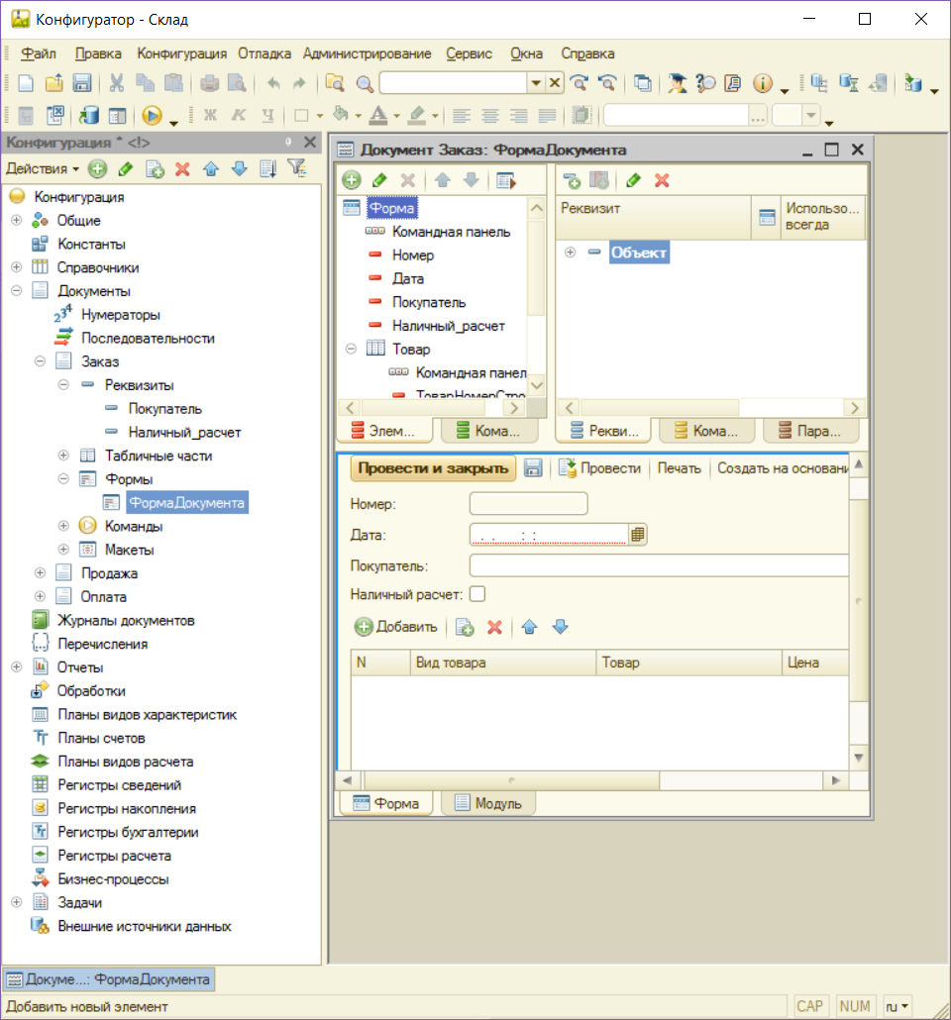Collapse the Заказ document node
The image size is (951, 1020).
[x=41, y=361]
